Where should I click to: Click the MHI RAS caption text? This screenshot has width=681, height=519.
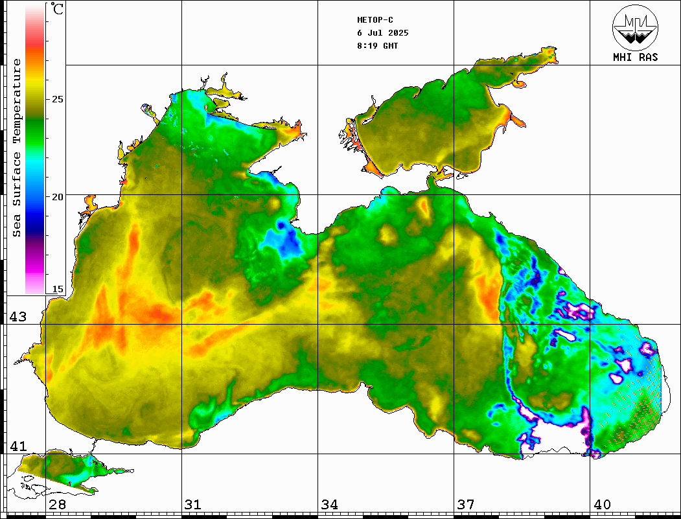[636, 57]
